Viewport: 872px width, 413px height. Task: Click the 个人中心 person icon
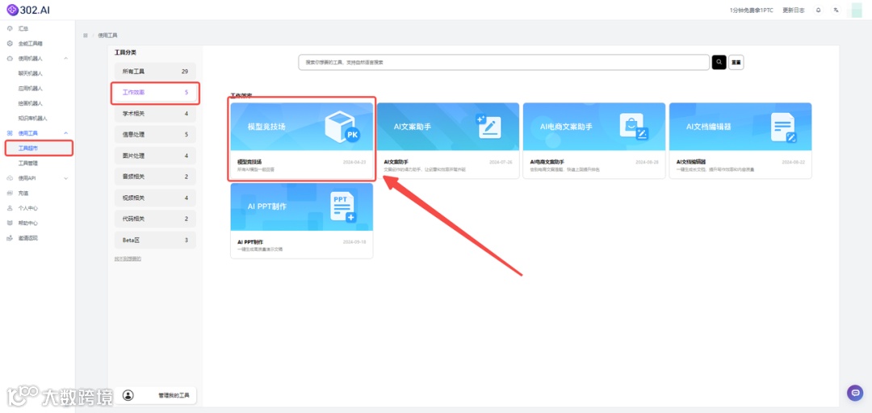point(10,208)
